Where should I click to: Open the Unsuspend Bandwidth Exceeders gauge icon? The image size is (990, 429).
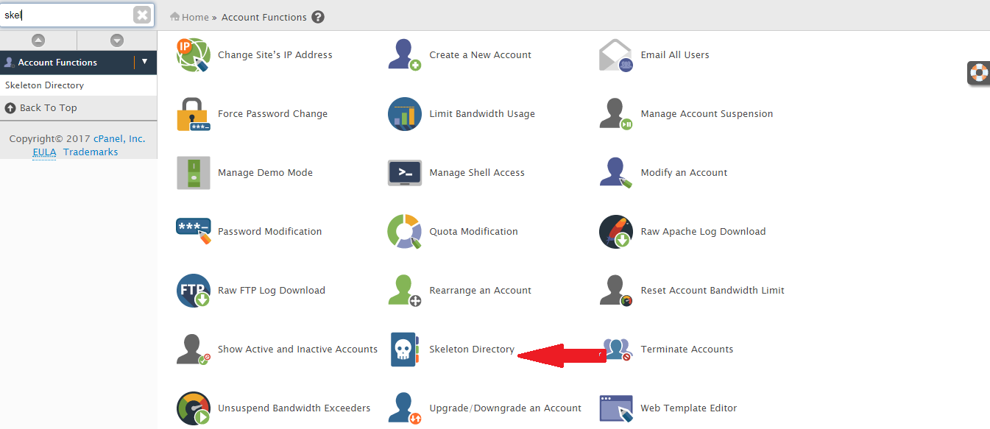coord(194,408)
